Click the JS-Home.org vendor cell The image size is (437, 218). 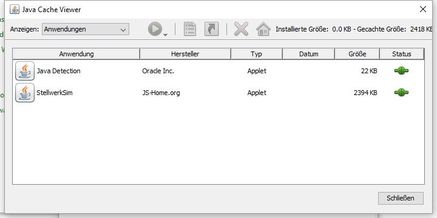point(161,93)
